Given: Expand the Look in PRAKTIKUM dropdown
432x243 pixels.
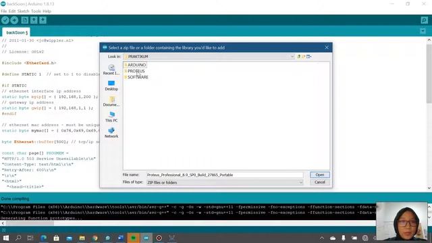Looking at the screenshot, I should (x=292, y=57).
